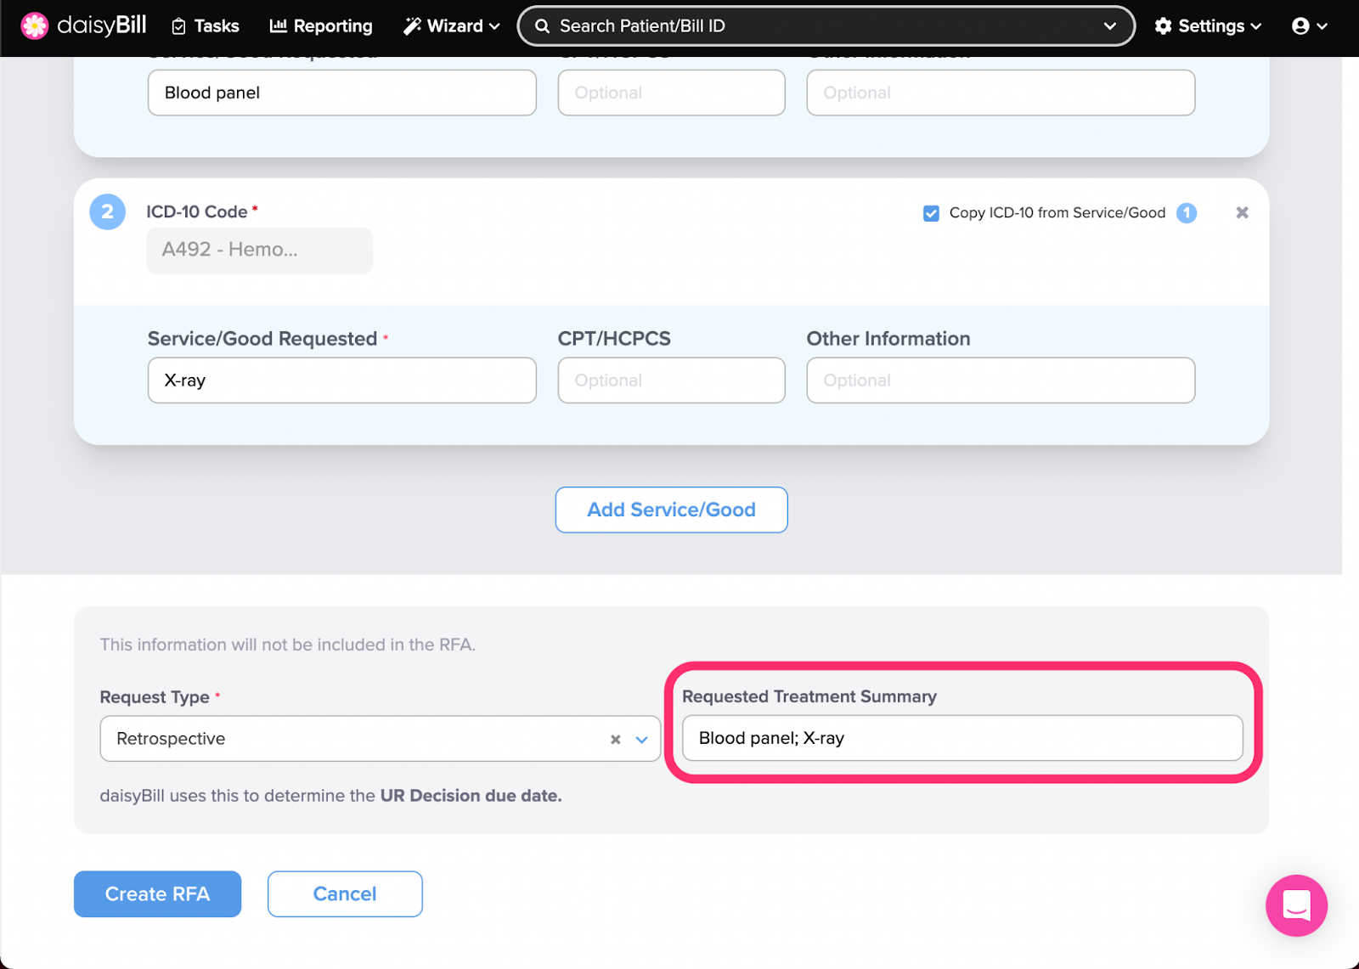Click the UR Decision due date text
Screen dimensions: 1359x969
[471, 796]
